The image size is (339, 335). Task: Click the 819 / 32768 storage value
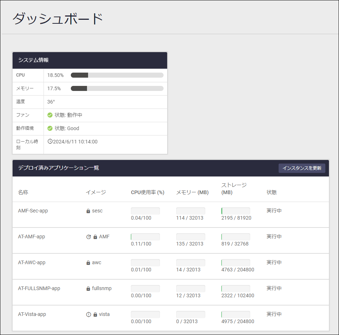point(235,244)
